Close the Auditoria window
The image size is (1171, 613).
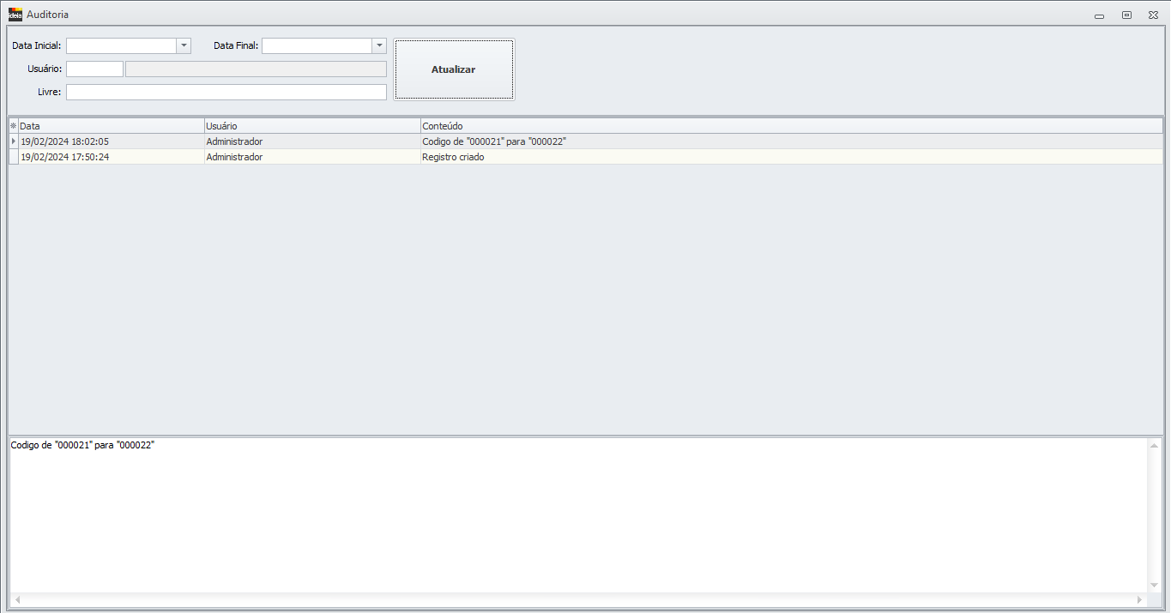pos(1153,15)
